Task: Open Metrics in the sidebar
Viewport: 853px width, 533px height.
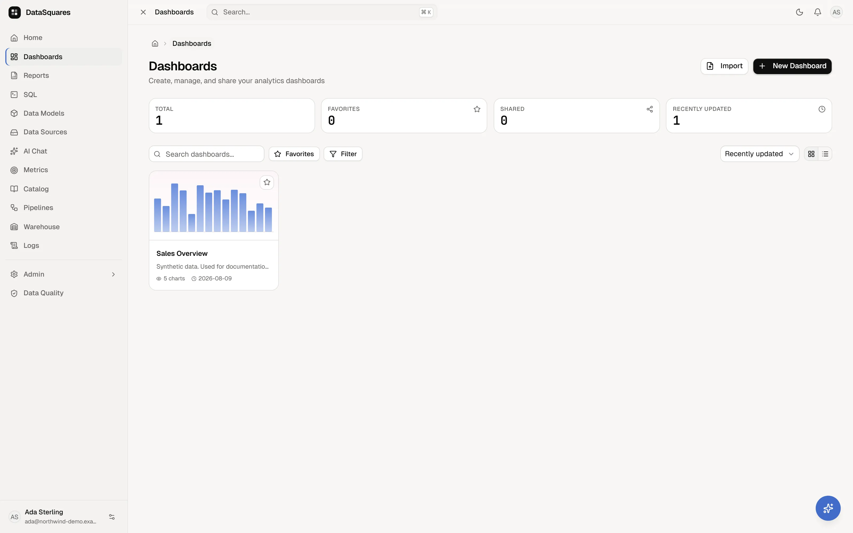Action: point(63,170)
